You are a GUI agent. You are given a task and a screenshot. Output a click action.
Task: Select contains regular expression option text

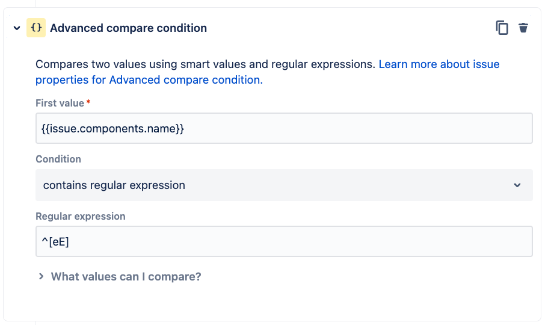[x=114, y=185]
